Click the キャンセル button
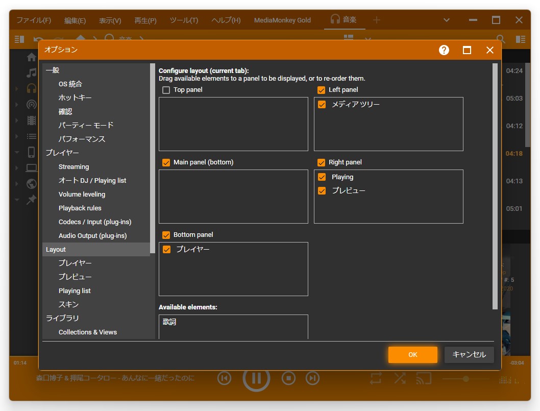Image resolution: width=540 pixels, height=411 pixels. (x=469, y=354)
